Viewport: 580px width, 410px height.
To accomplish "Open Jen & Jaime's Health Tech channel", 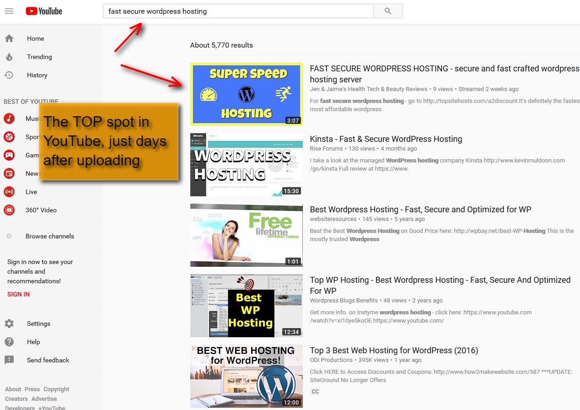I will tap(369, 89).
